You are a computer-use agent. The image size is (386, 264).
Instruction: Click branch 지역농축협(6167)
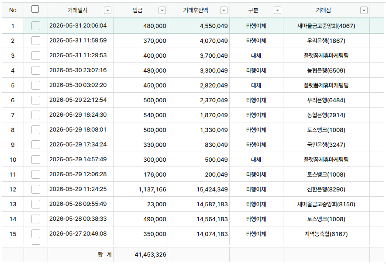coord(326,234)
